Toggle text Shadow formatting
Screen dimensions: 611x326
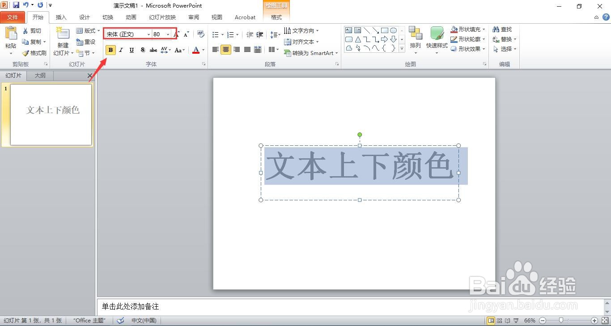coord(142,50)
